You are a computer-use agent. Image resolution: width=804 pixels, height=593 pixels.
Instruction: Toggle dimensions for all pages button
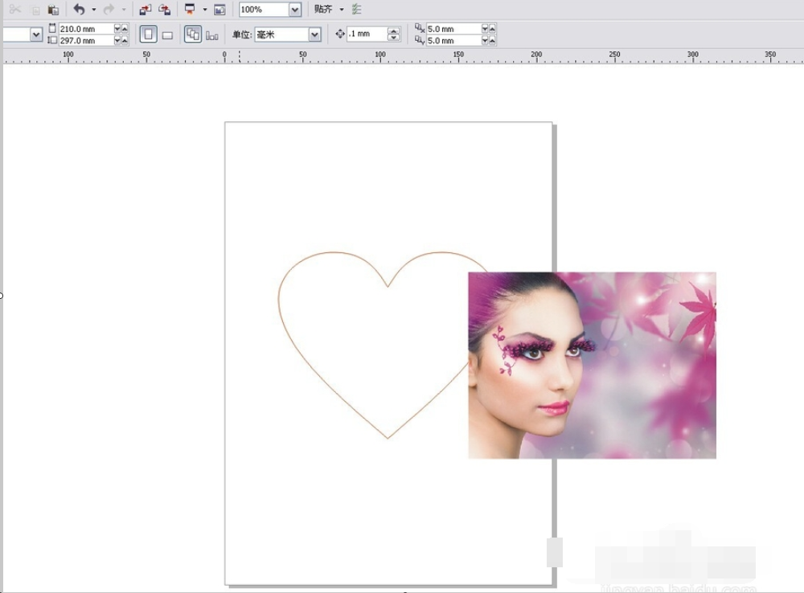pyautogui.click(x=192, y=34)
